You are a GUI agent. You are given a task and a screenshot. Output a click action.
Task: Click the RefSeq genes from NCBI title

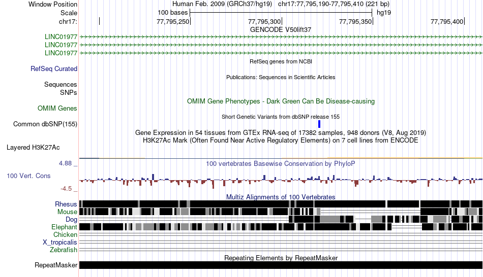(281, 61)
